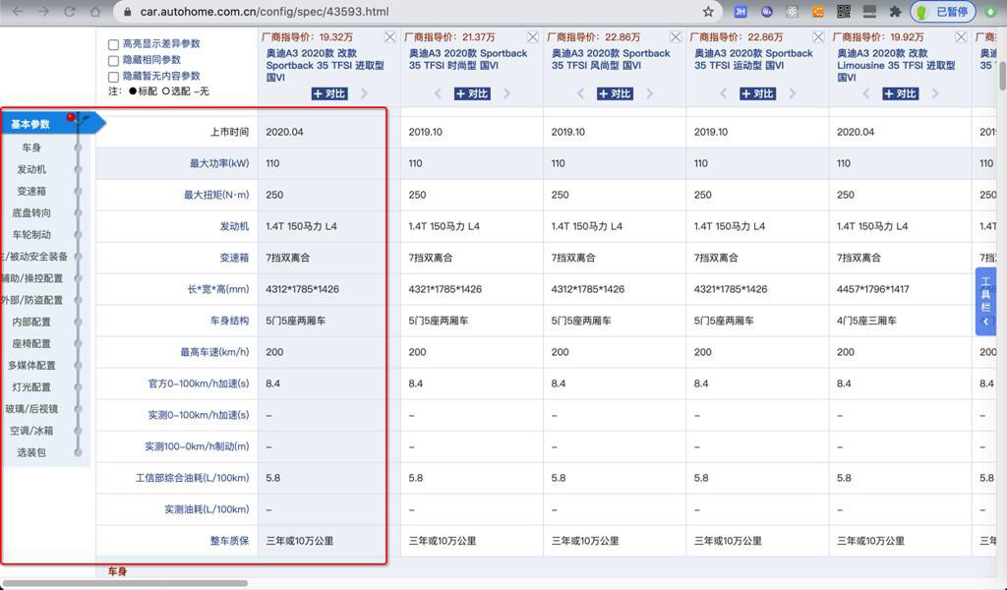The height and width of the screenshot is (590, 1007).
Task: Open 奥迪A3 2020款 Sportback 时尚型 link
Action: pyautogui.click(x=467, y=59)
